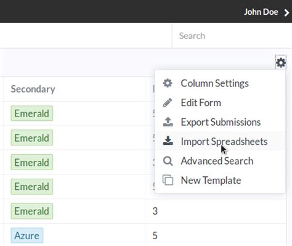Expand the chevron beside John Doe
The image size is (292, 246).
click(x=286, y=13)
